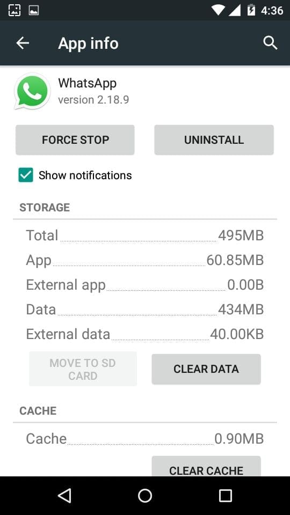Open recent apps with the square button
This screenshot has width=290, height=515.
[225, 496]
